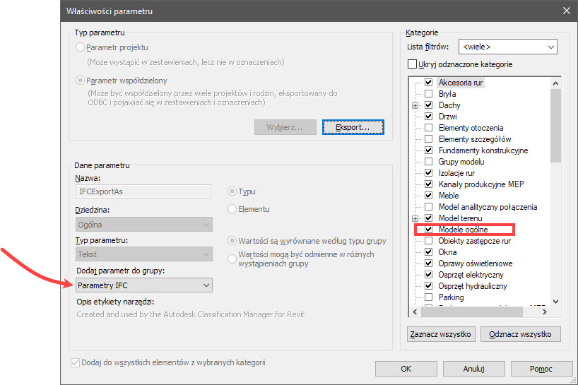578x385 pixels.
Task: Open the Lista filtrów dropdown
Action: tap(507, 47)
